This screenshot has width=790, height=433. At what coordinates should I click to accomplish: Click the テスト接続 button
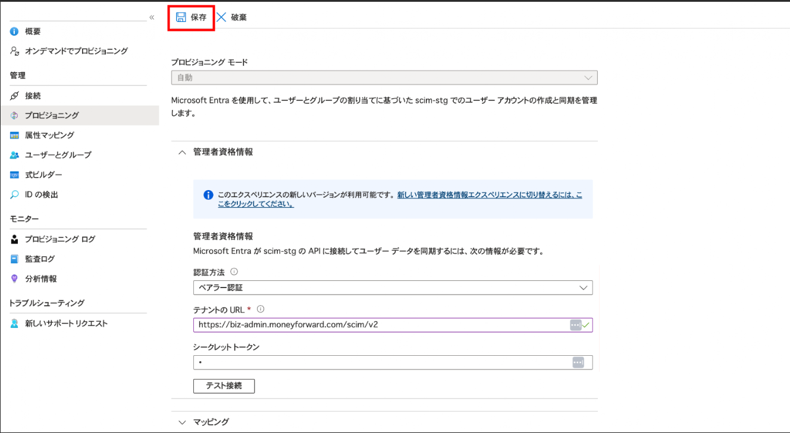224,386
